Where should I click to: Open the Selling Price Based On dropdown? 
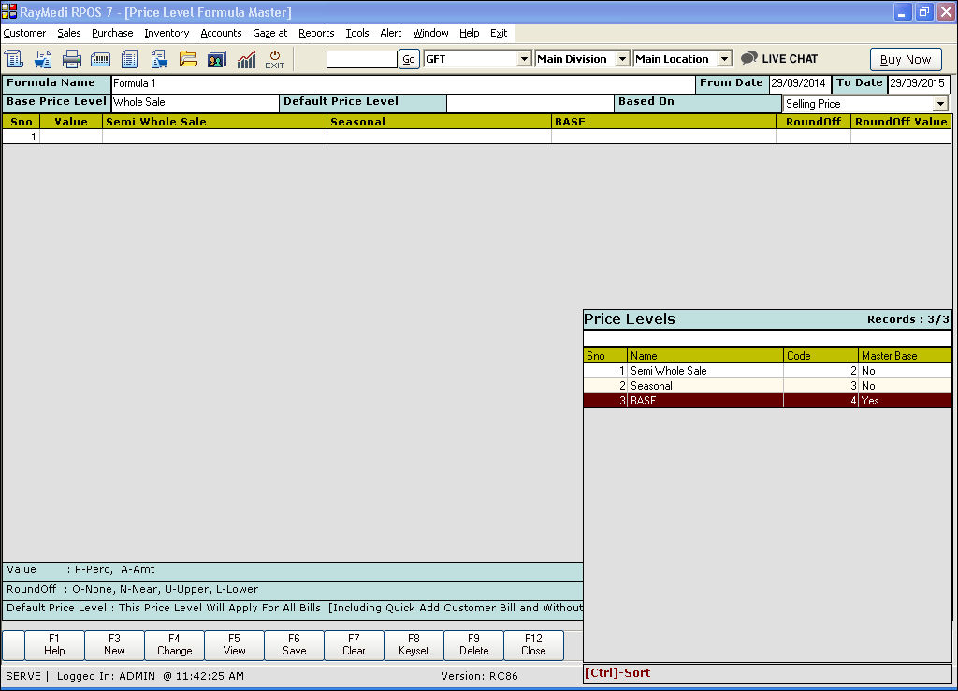click(x=940, y=104)
